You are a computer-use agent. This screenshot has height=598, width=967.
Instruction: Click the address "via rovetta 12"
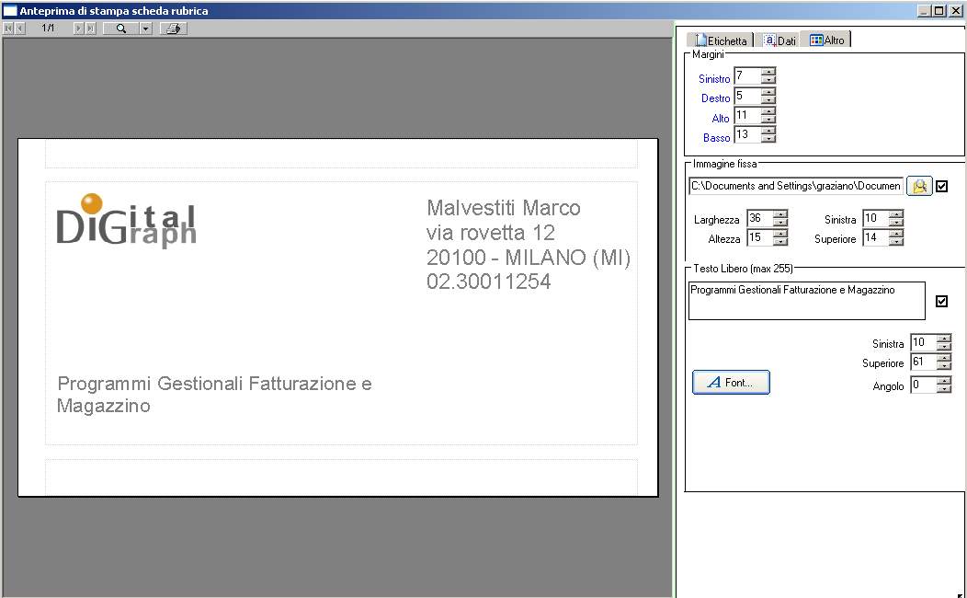(x=490, y=233)
